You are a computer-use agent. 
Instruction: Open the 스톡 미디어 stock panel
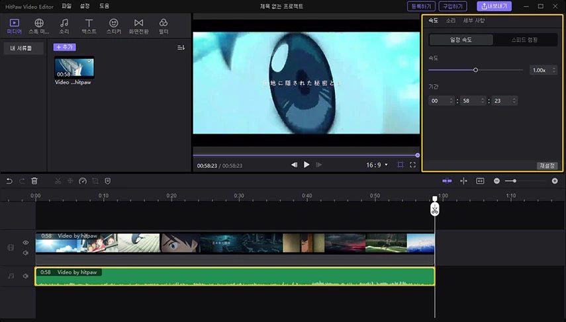[38, 26]
